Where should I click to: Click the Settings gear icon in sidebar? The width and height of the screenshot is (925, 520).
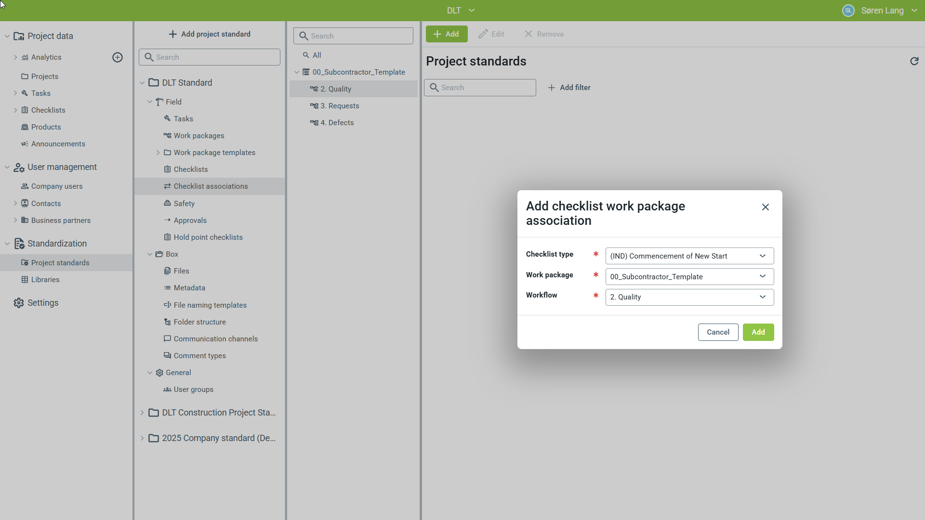(x=19, y=303)
